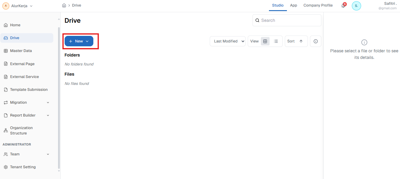
Task: Go to Home in the sidebar
Action: [27, 25]
